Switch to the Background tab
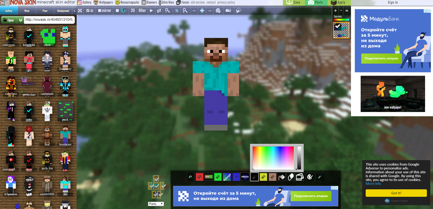Screen dimensions: 433x209 point(63,11)
